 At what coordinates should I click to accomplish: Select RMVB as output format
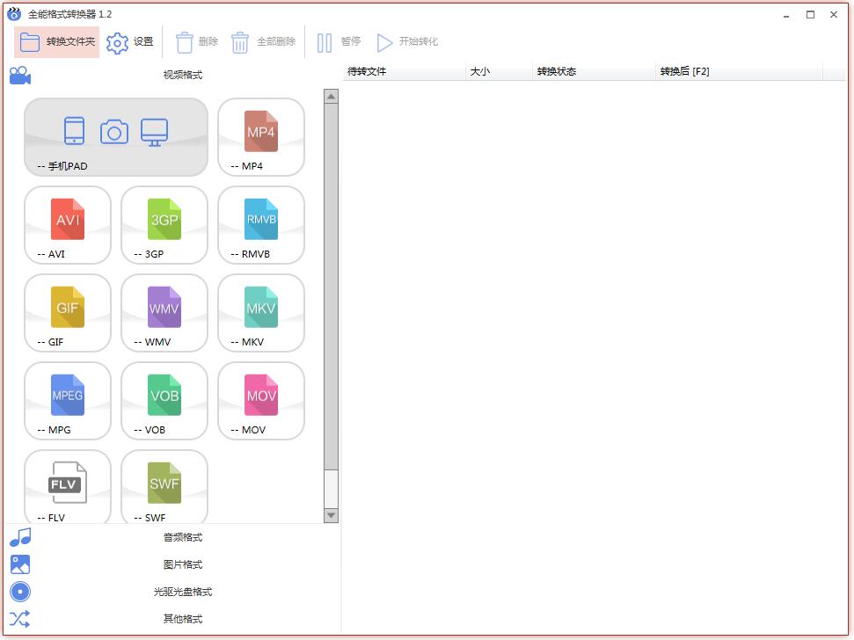(261, 224)
